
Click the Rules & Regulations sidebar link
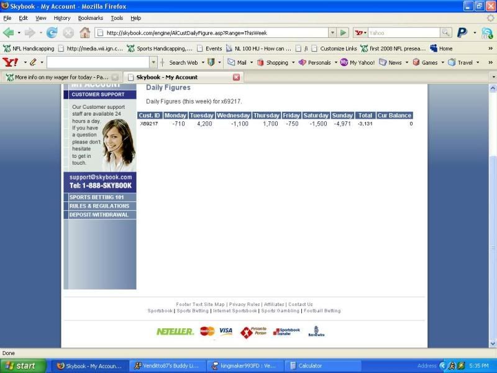pos(99,206)
